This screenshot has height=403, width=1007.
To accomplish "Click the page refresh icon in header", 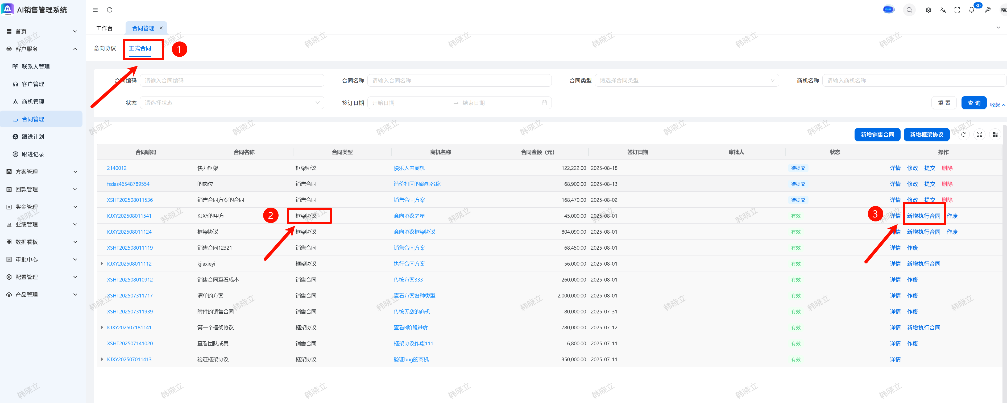I will point(110,10).
